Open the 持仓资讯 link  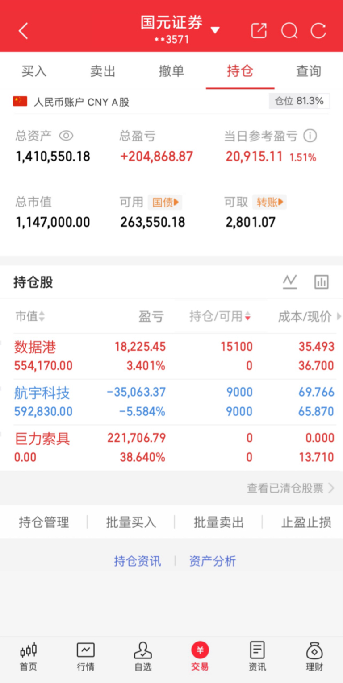[138, 561]
